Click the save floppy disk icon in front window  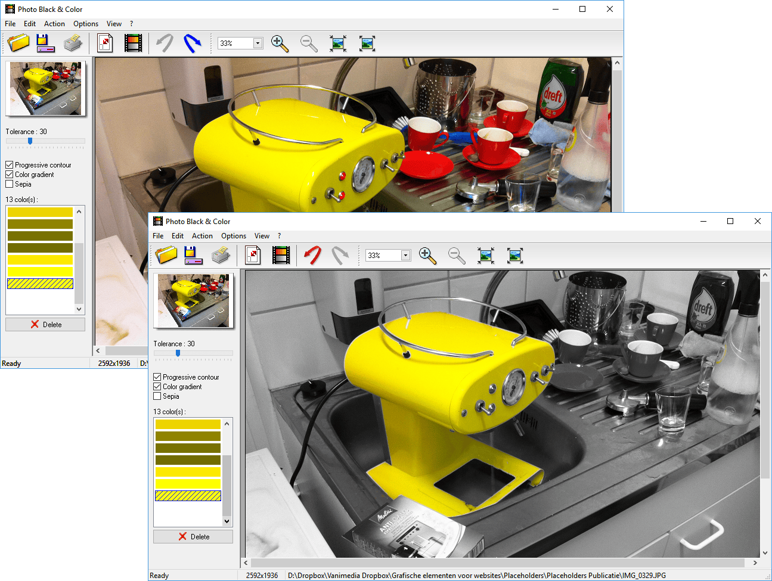coord(193,255)
